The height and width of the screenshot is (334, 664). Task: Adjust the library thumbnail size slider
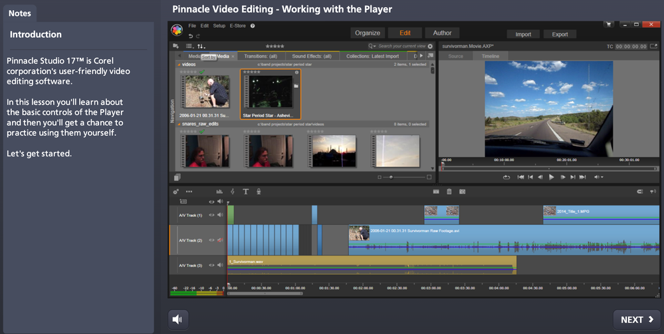click(x=392, y=178)
